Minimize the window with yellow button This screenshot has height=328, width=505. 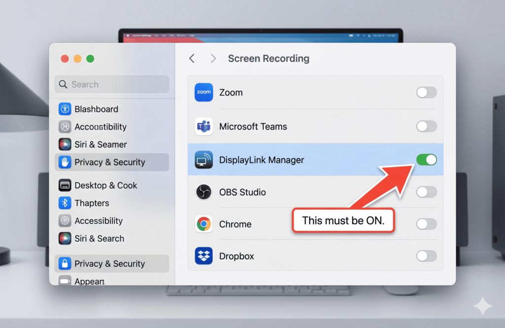click(x=77, y=59)
